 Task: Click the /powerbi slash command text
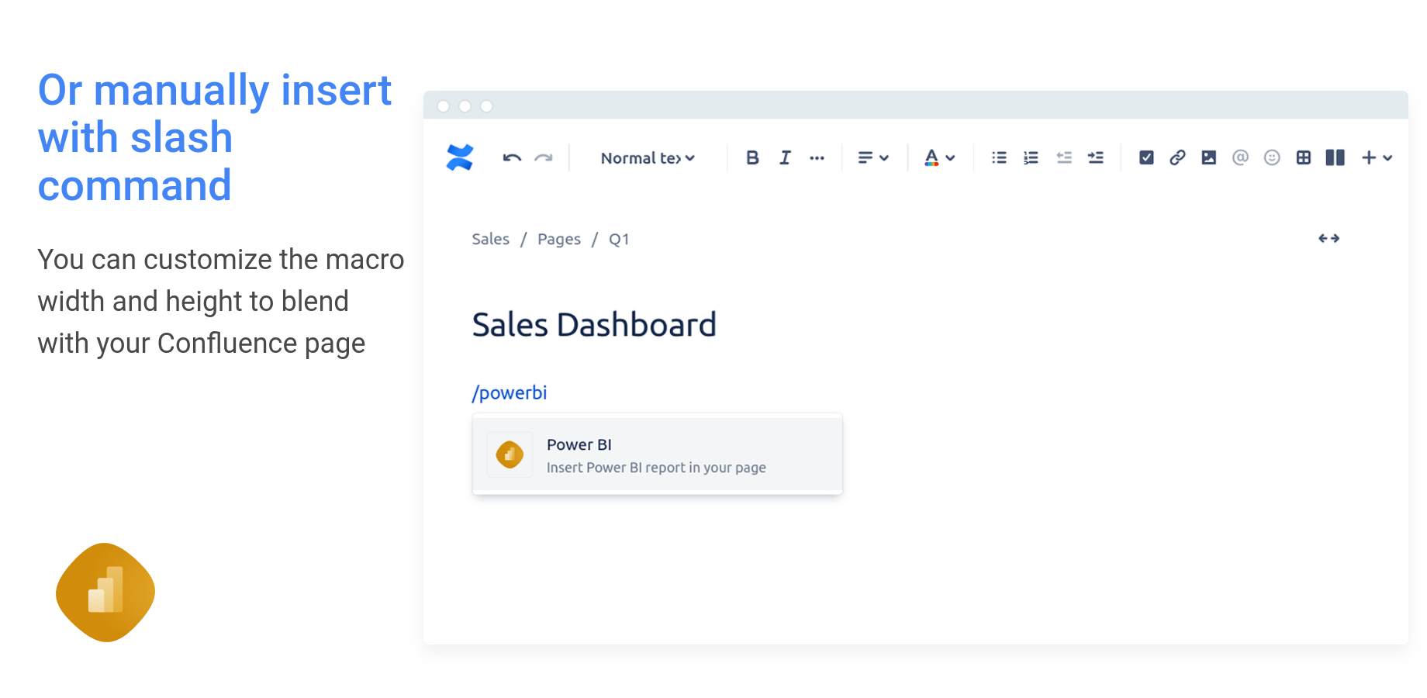tap(510, 392)
